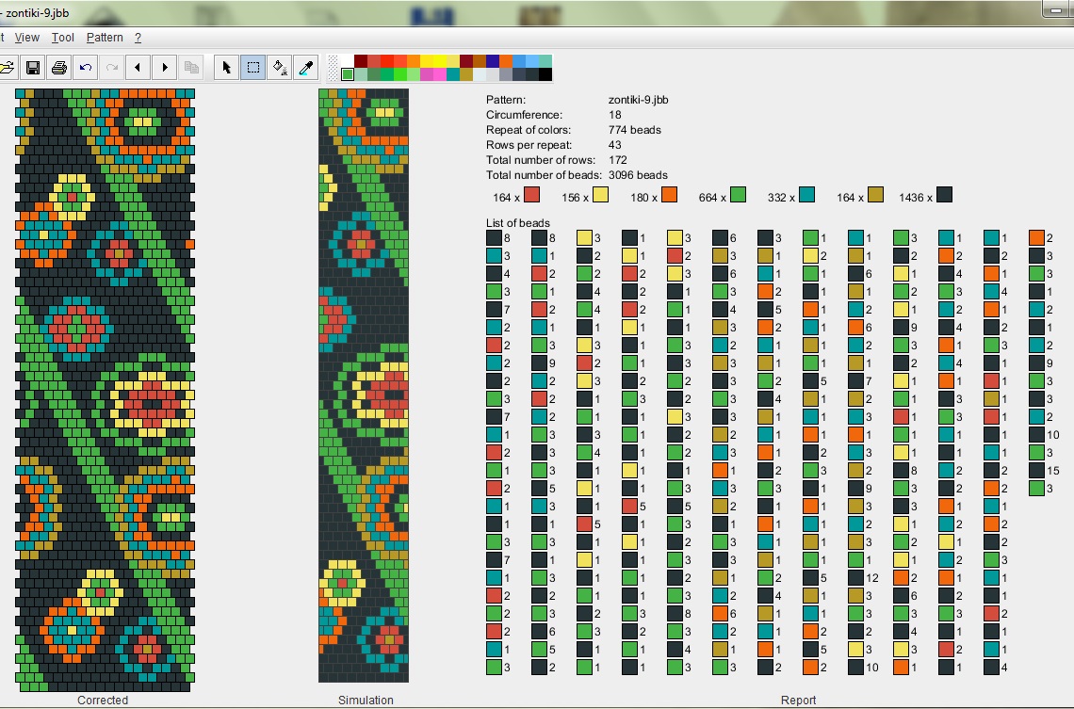Shift the pattern left with the left arrow
This screenshot has width=1074, height=709.
tap(138, 67)
